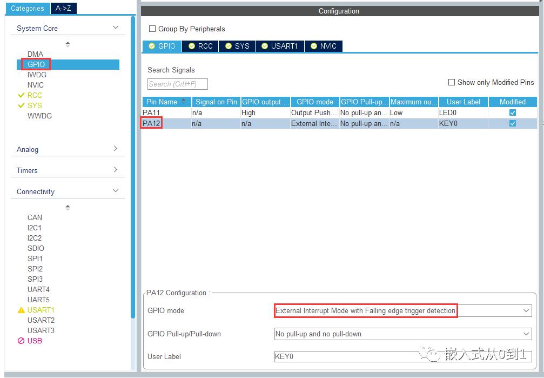Viewport: 544px width, 378px height.
Task: Click the sort arrows above CAN
Action: (x=68, y=208)
